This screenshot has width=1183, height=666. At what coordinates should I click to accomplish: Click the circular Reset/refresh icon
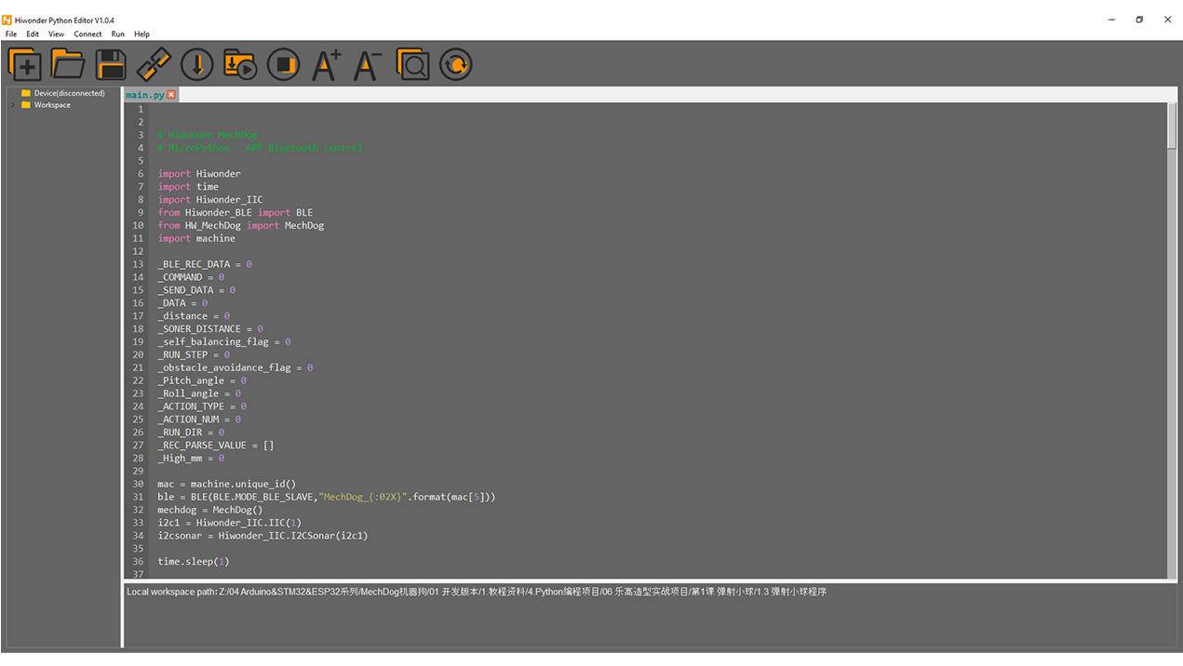coord(455,64)
